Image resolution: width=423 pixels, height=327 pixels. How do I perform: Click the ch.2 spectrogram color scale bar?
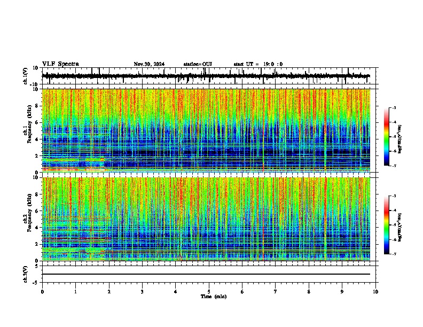click(387, 225)
